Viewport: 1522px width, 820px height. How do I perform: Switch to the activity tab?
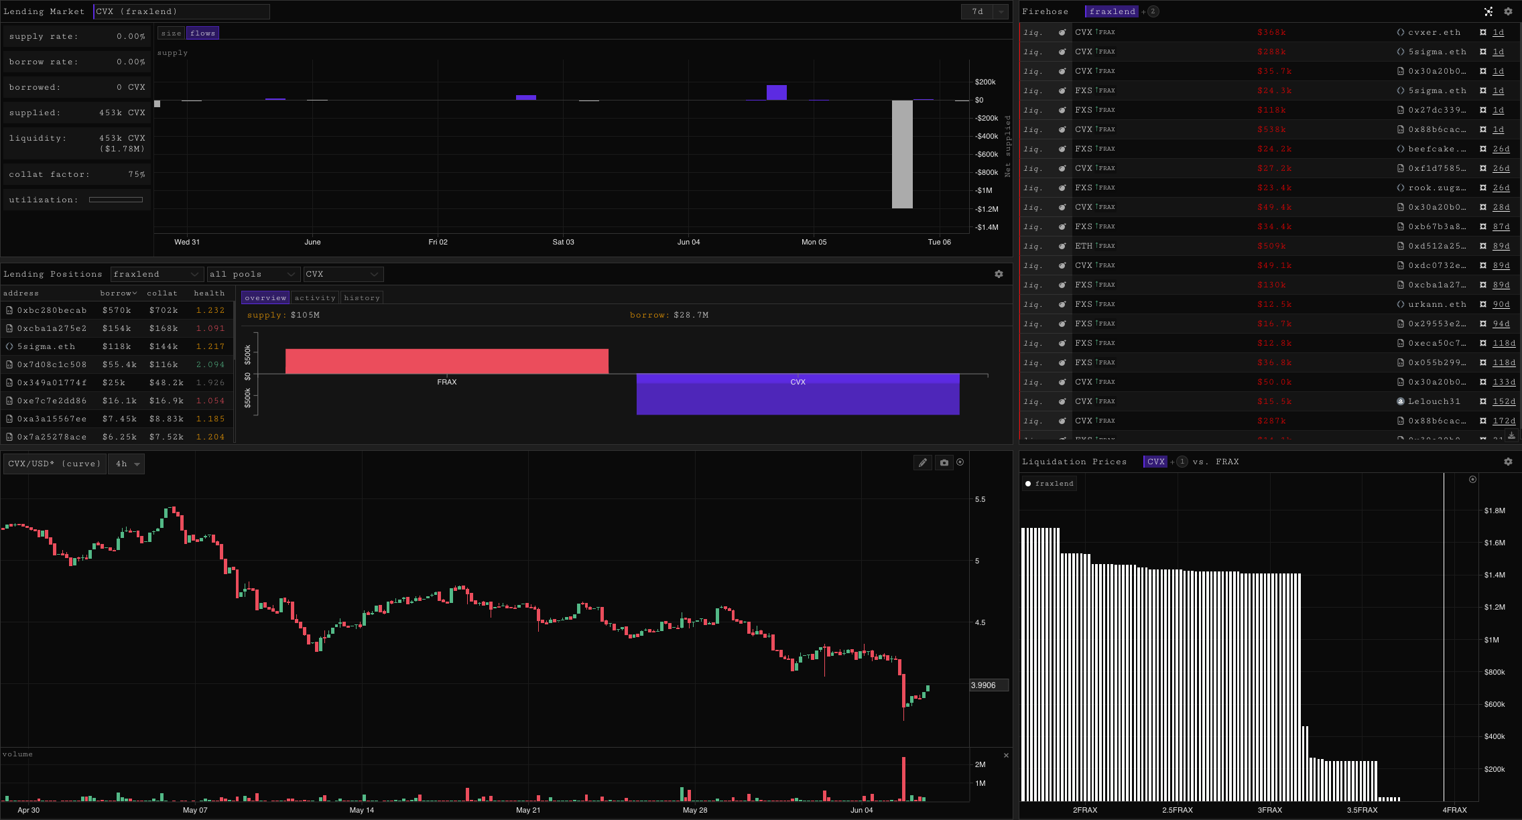(x=314, y=298)
